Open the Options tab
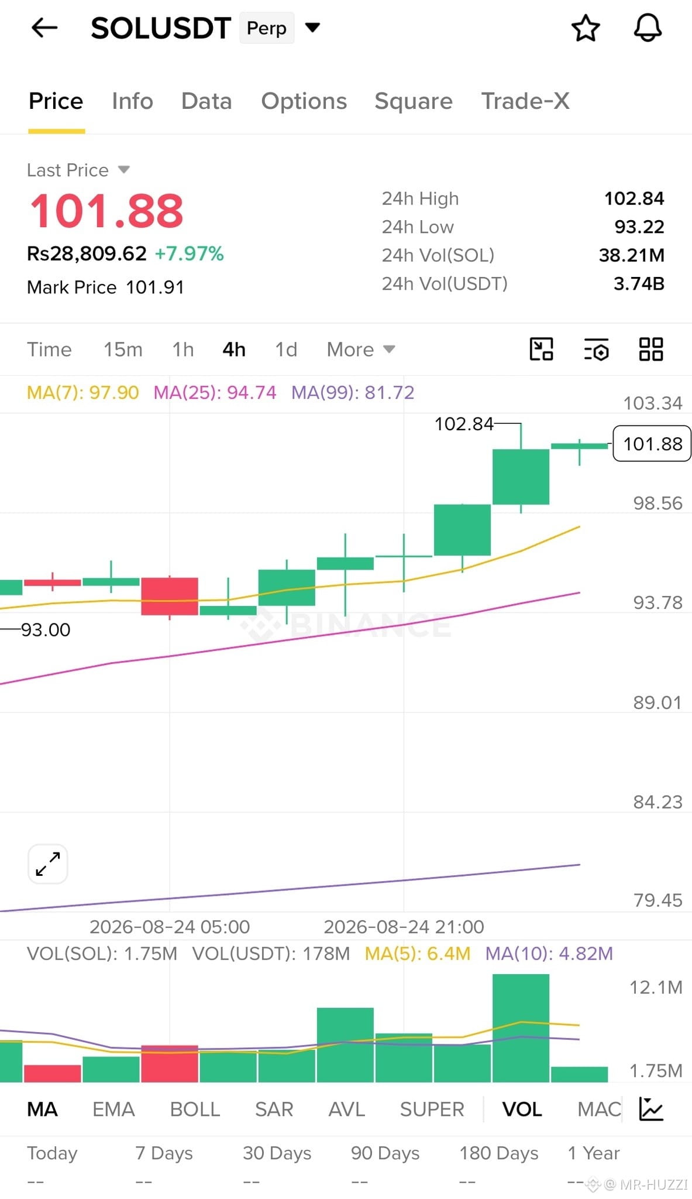 (x=304, y=101)
